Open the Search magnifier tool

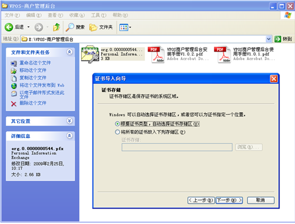coord(75,27)
